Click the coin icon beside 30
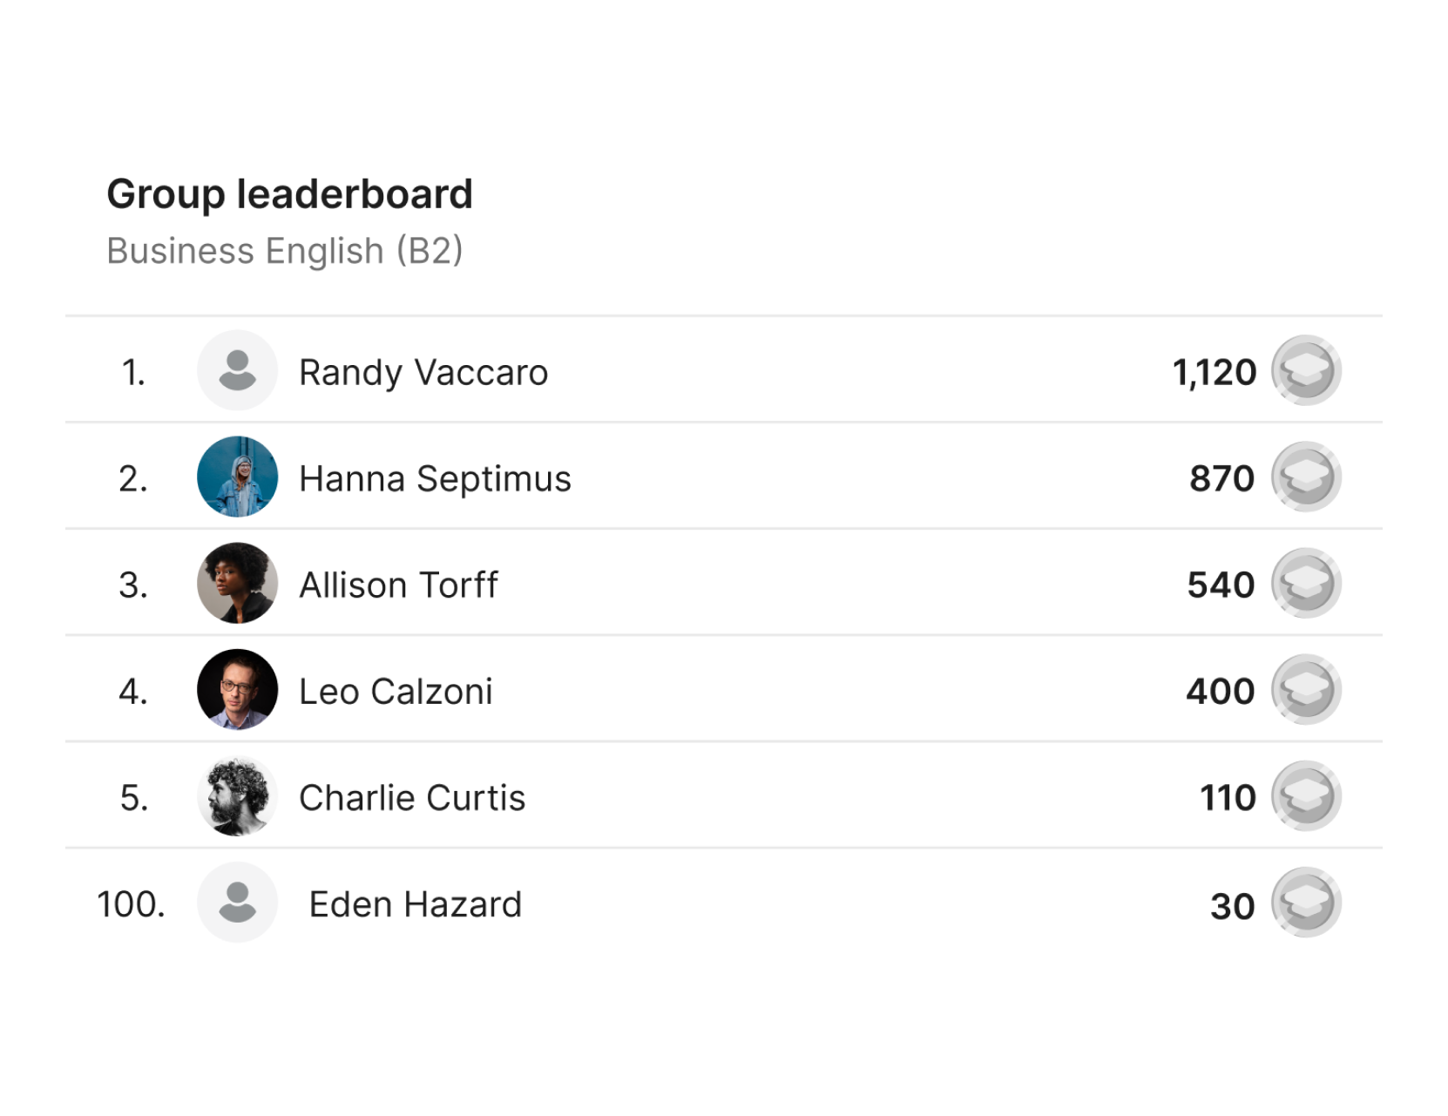The width and height of the screenshot is (1448, 1116). (x=1305, y=903)
